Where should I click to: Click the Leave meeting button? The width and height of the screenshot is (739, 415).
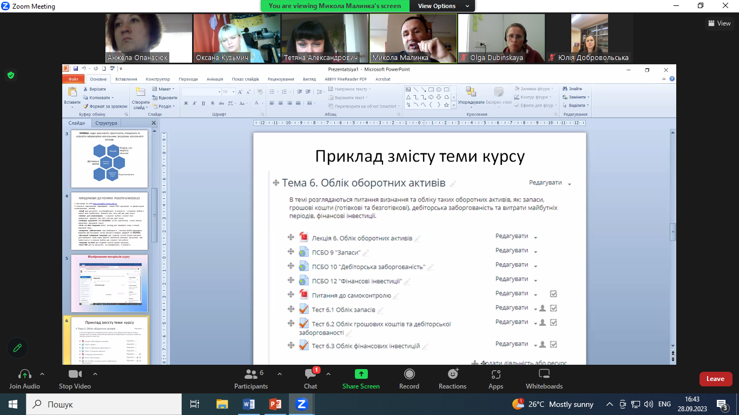point(716,379)
